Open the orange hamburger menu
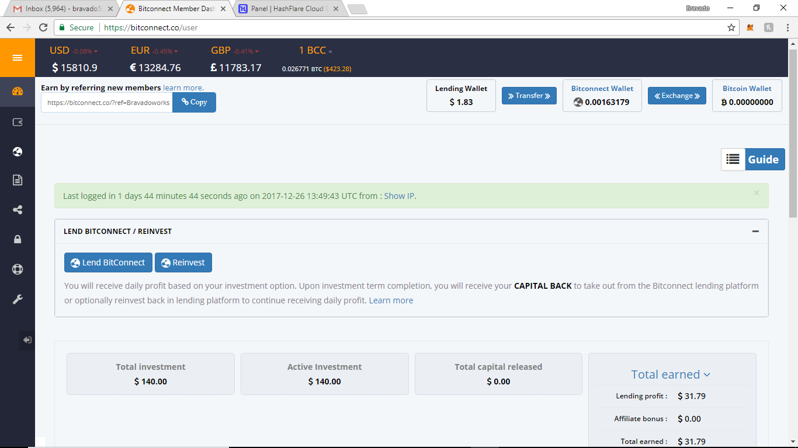Screen dimensions: 798x448 [18, 58]
